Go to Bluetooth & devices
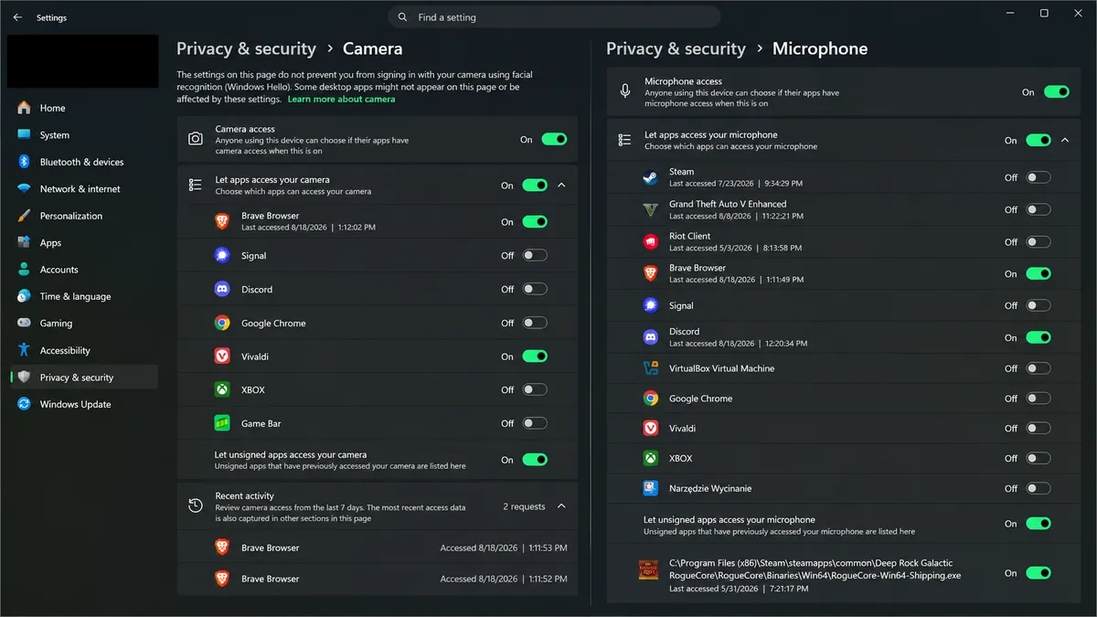This screenshot has height=617, width=1097. point(83,162)
